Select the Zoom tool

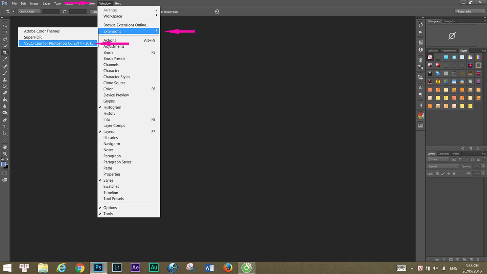coord(5,154)
